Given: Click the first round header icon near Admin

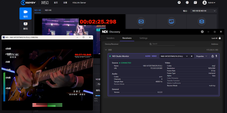Looking at the screenshot, I should [179, 3].
